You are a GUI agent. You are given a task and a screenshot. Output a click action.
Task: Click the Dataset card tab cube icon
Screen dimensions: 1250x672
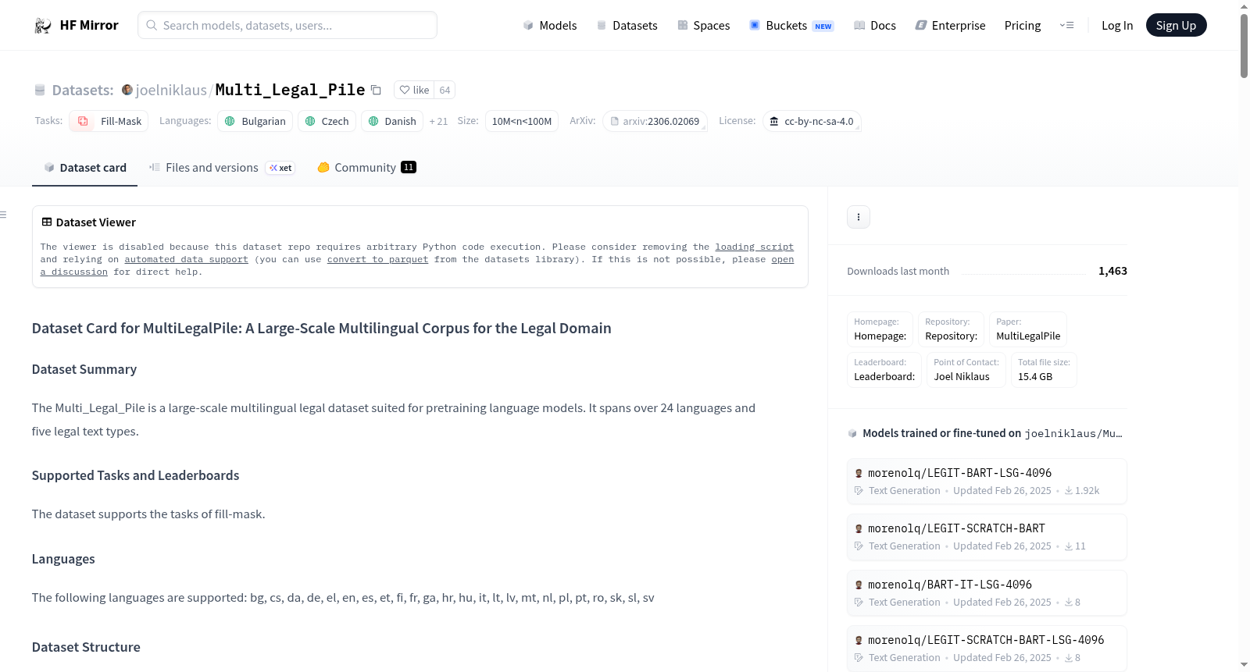(x=49, y=168)
